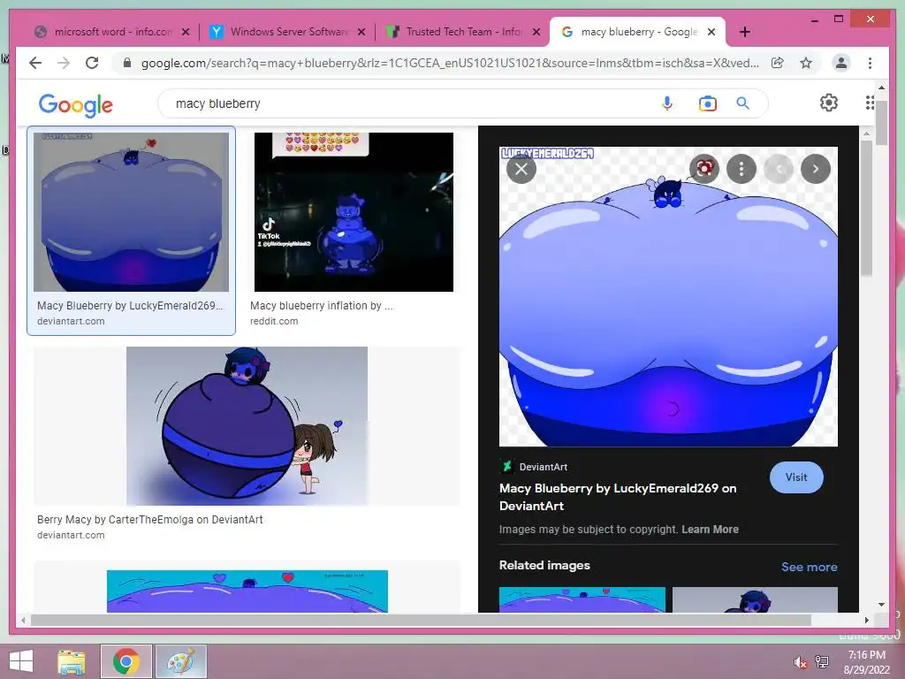Open the Berry Macy by CarterTheEmolga result caption

pyautogui.click(x=150, y=520)
